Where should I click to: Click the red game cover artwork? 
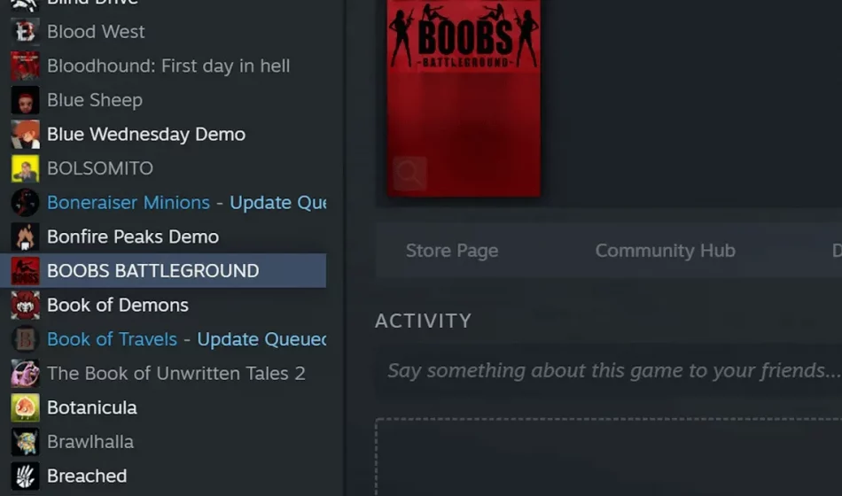[x=464, y=97]
